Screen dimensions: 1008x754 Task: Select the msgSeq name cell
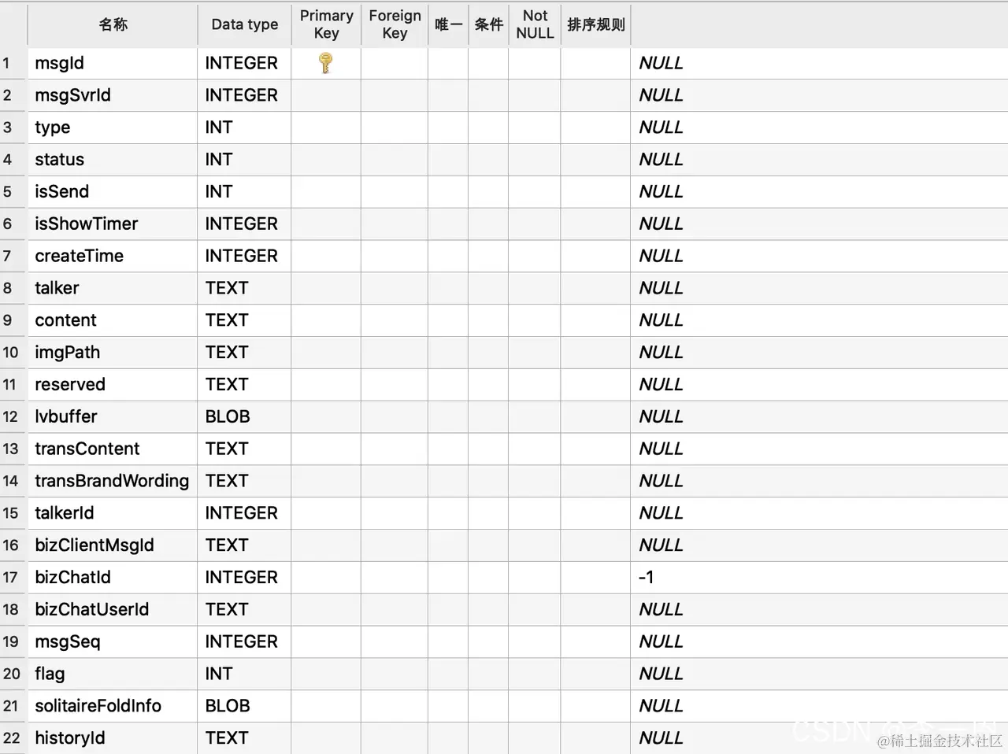tap(113, 641)
